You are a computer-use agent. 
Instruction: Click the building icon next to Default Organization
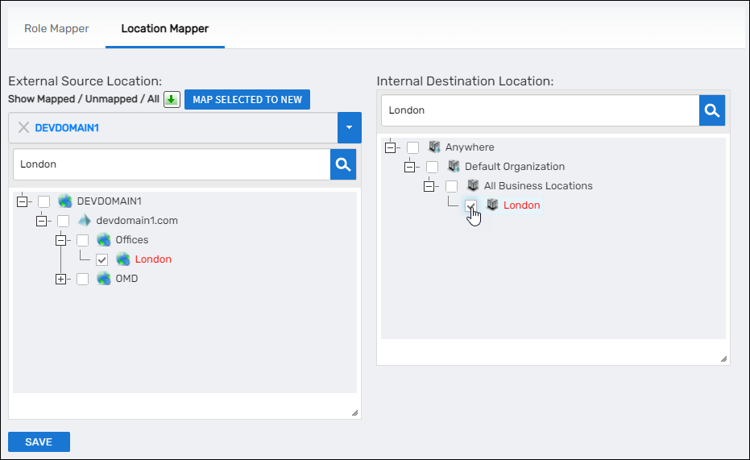[x=454, y=167]
